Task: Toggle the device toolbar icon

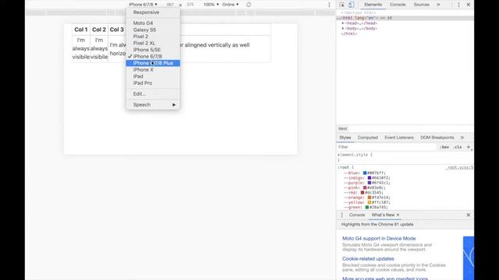Action: click(x=351, y=5)
